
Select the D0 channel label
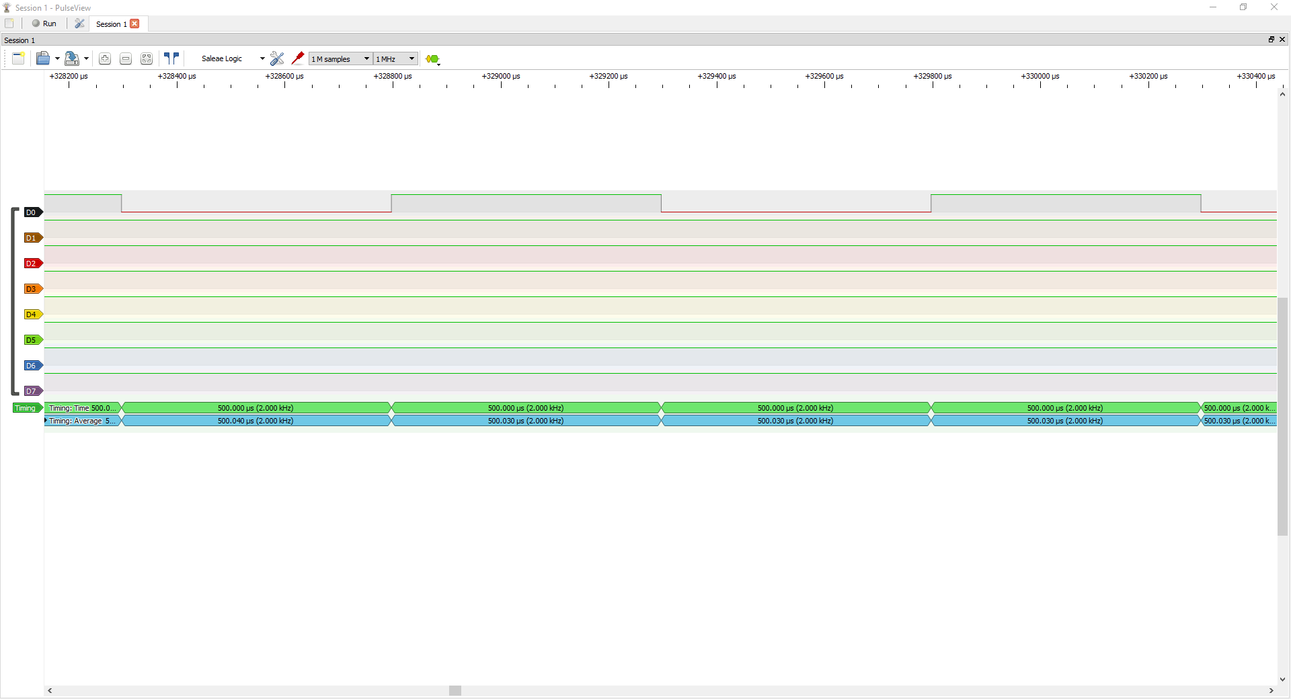[x=32, y=212]
